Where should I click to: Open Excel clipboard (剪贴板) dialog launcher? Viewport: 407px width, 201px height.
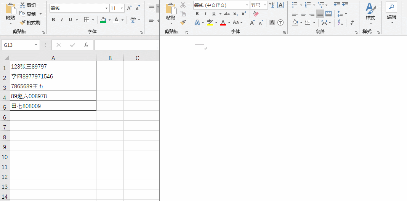coord(43,32)
